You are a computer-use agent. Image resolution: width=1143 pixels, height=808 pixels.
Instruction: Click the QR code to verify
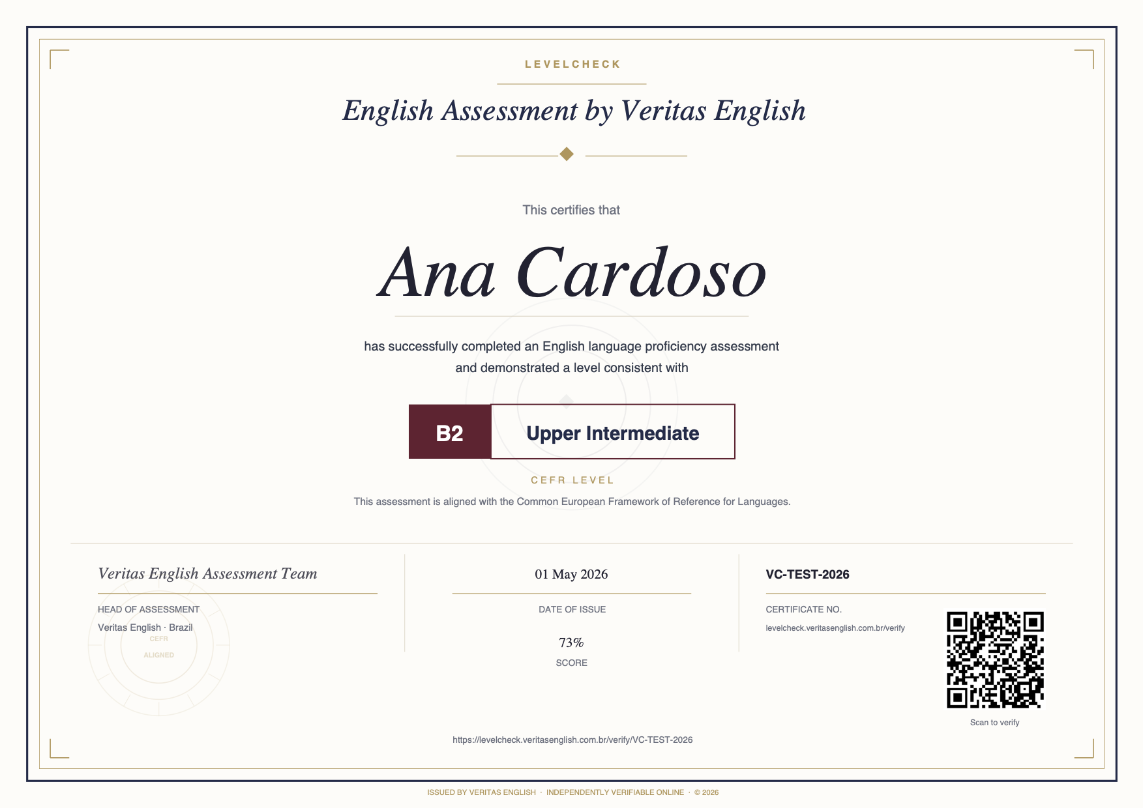[x=995, y=659]
